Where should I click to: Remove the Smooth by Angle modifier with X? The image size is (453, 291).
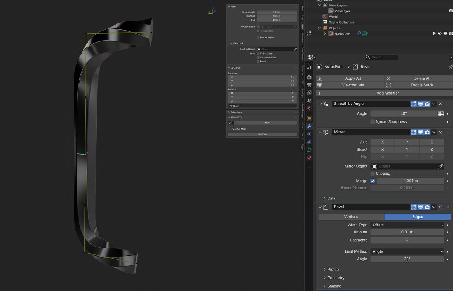tap(440, 104)
